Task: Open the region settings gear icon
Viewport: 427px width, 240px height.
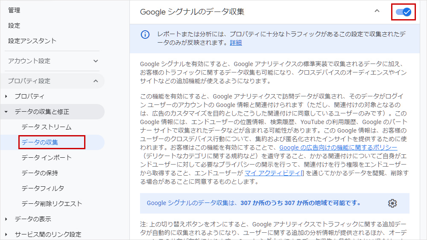Action: [392, 203]
